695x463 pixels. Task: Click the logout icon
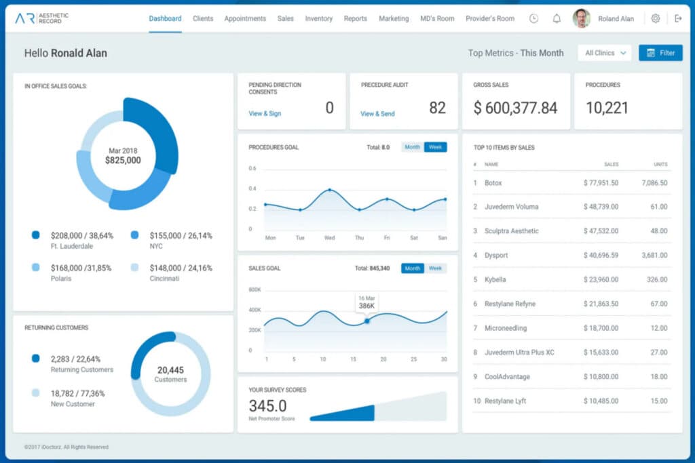(677, 18)
